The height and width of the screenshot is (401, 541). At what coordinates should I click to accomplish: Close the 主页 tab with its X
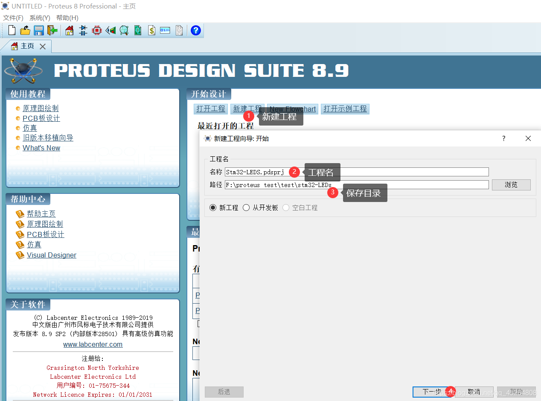coord(43,47)
